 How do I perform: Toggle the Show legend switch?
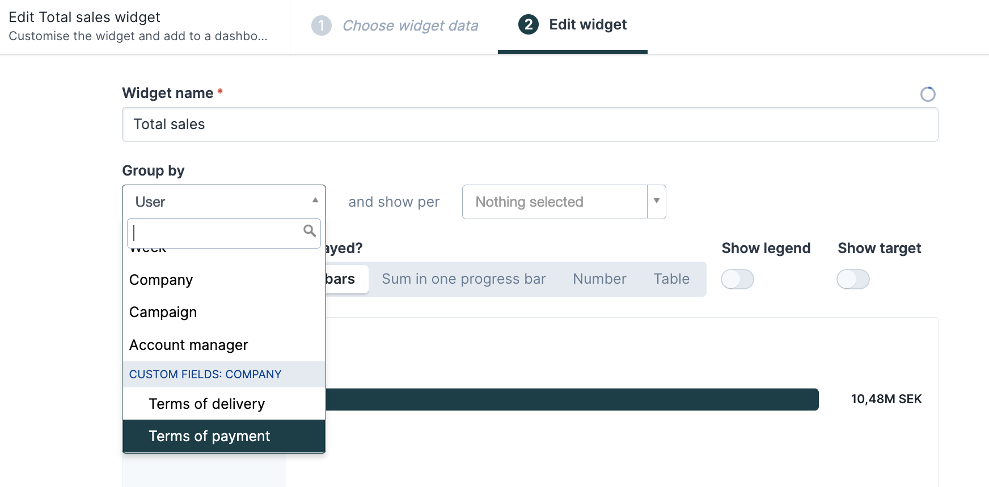click(737, 279)
